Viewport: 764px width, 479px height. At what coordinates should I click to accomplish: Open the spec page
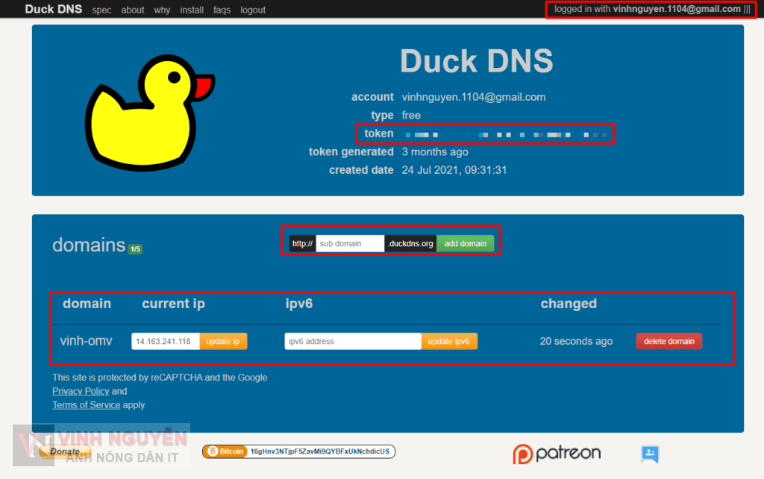tap(101, 10)
